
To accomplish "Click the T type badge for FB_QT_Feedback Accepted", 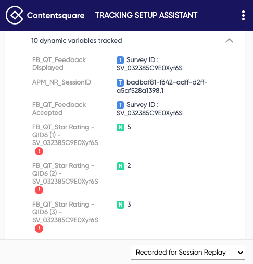I will click(x=120, y=105).
